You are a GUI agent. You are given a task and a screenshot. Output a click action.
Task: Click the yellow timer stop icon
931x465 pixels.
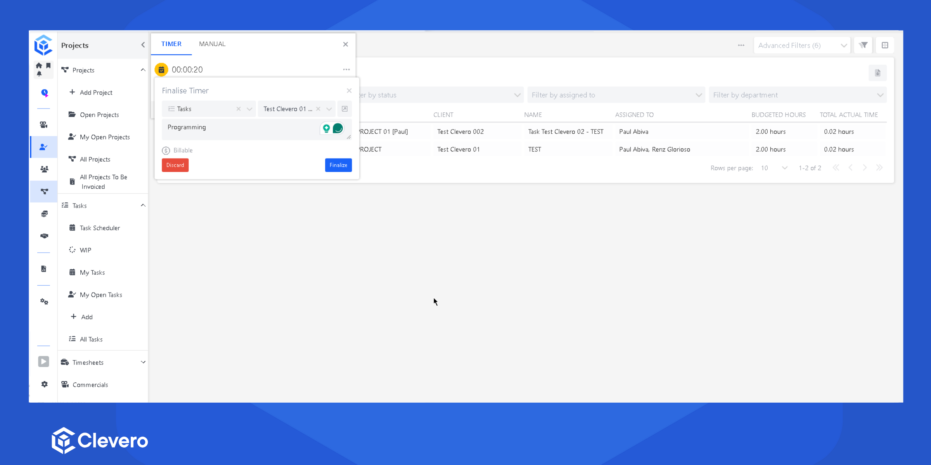(161, 70)
